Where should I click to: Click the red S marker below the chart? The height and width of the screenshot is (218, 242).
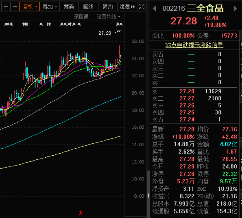pyautogui.click(x=80, y=213)
